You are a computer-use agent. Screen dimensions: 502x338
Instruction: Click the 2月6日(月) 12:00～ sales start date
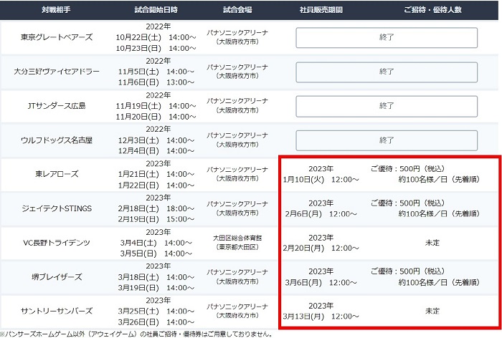tap(321, 214)
